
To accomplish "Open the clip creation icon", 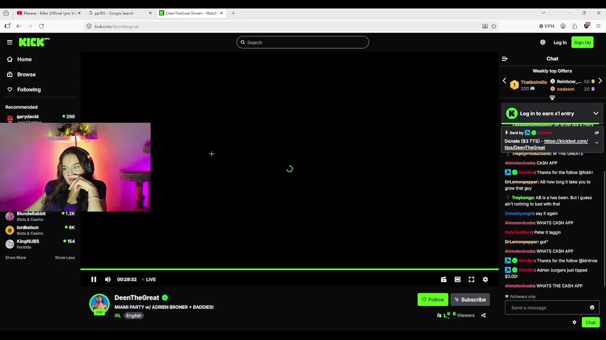I will (x=444, y=280).
